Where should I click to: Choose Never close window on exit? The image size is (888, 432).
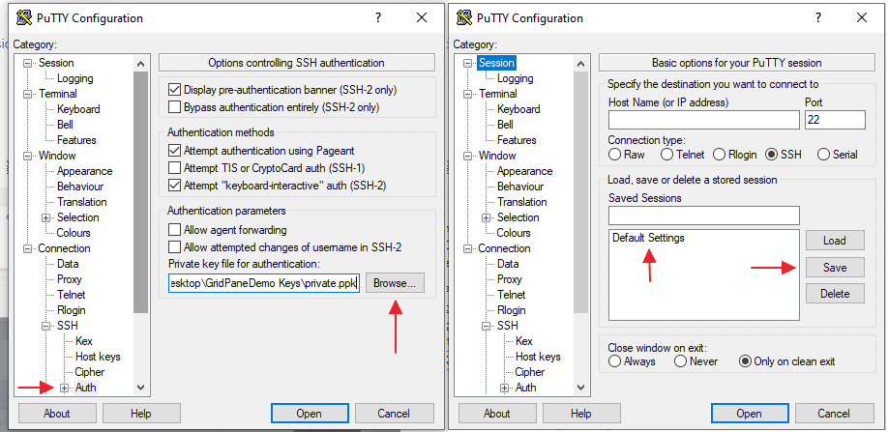(x=680, y=361)
